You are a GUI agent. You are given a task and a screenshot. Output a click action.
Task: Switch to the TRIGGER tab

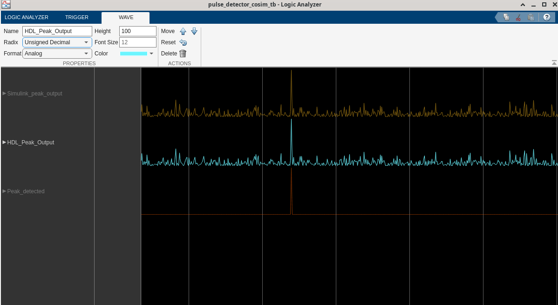77,17
